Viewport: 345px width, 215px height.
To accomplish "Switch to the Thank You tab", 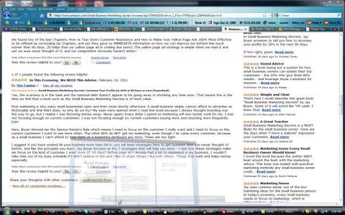I will [319, 29].
